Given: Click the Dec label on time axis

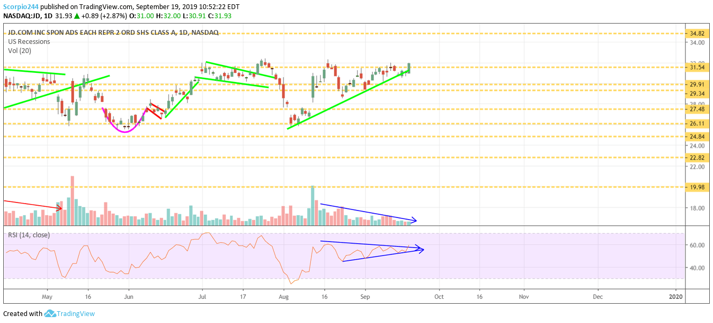Looking at the screenshot, I should click(598, 296).
